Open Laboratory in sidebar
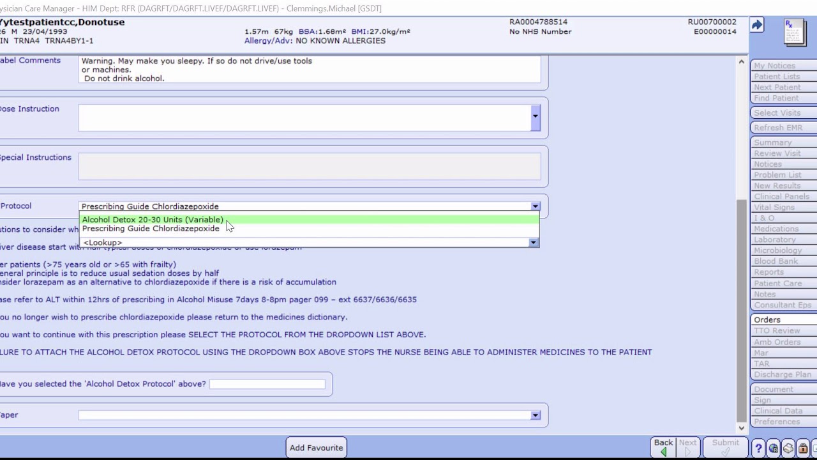The image size is (817, 460). coord(784,240)
